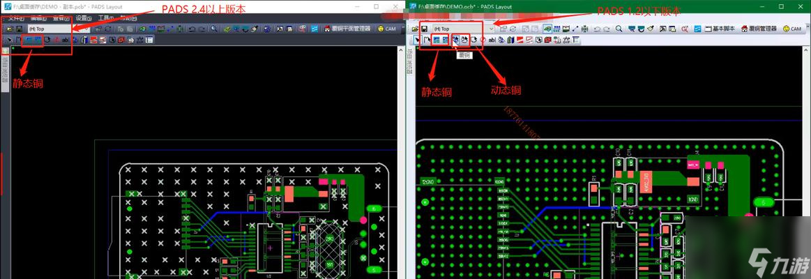This screenshot has height=279, width=811.
Task: Open Design toolbar icon in right window
Action: point(556,29)
